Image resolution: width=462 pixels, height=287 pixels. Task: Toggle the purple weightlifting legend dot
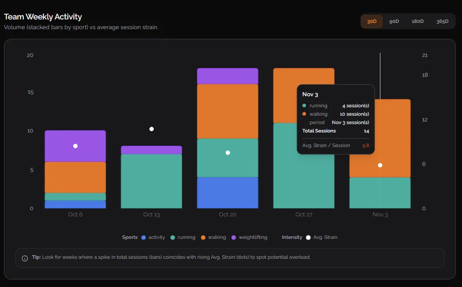click(x=233, y=237)
